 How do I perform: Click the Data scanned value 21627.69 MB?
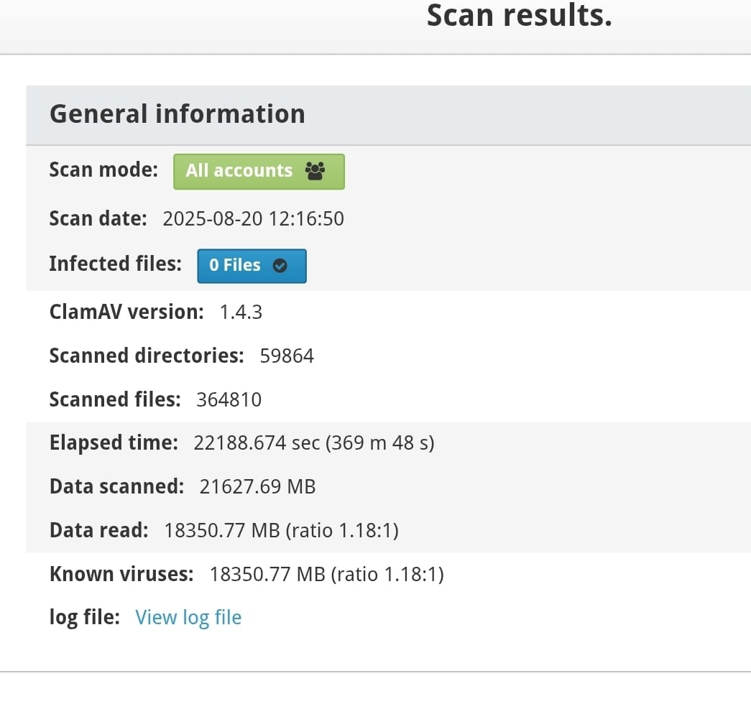(258, 487)
